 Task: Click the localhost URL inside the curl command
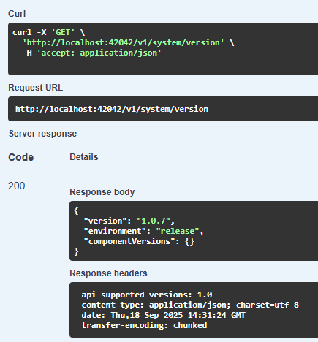click(x=124, y=42)
